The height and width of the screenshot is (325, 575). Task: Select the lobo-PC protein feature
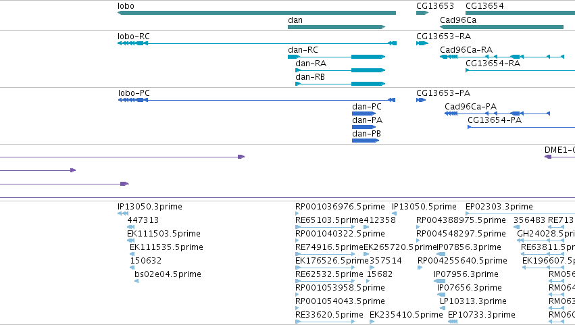point(257,100)
